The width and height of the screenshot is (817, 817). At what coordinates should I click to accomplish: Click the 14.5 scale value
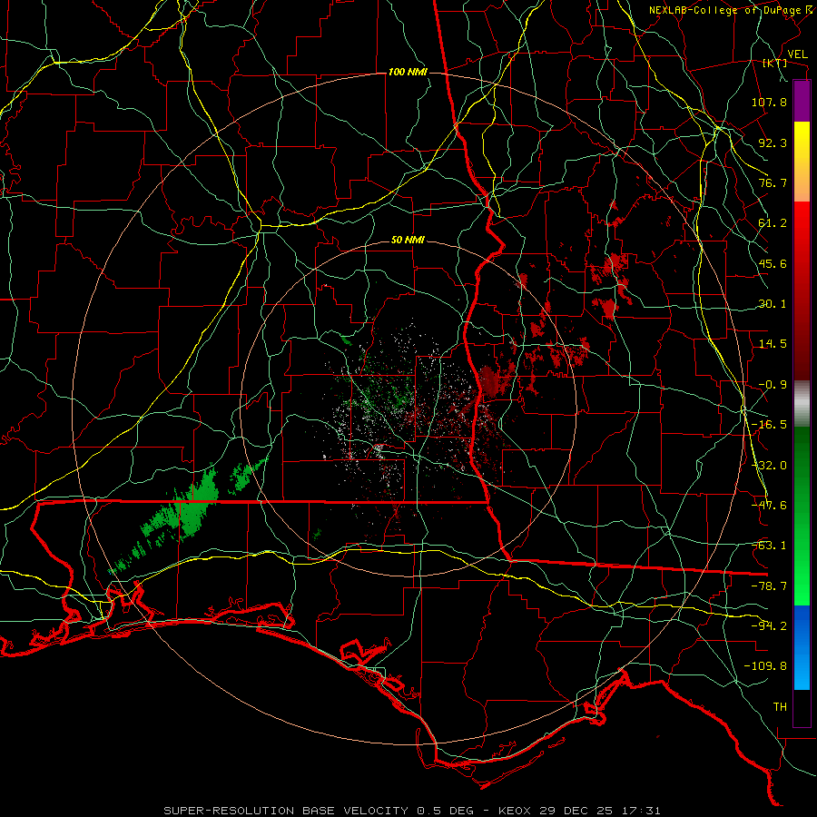pos(773,344)
